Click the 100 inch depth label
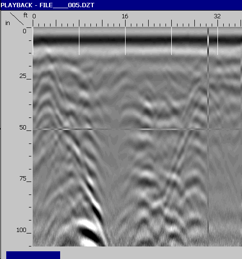Screen dimensions: 242x259 pyautogui.click(x=21, y=230)
